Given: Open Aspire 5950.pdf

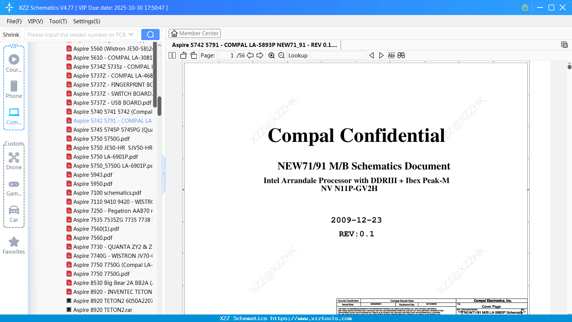Looking at the screenshot, I should (x=89, y=184).
